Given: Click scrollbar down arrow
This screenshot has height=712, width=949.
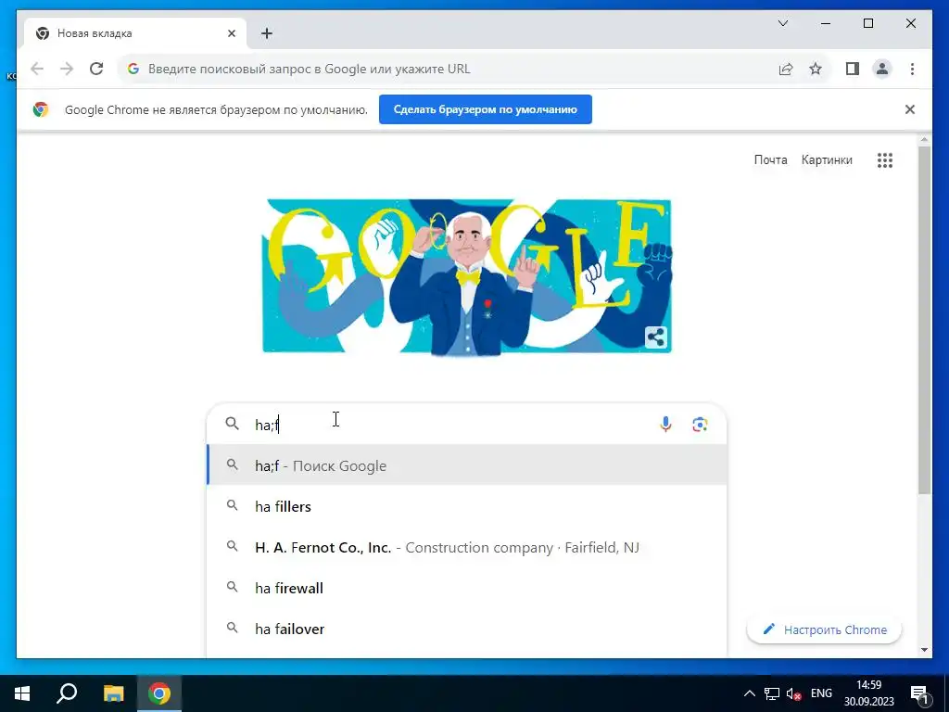Looking at the screenshot, I should click(924, 650).
